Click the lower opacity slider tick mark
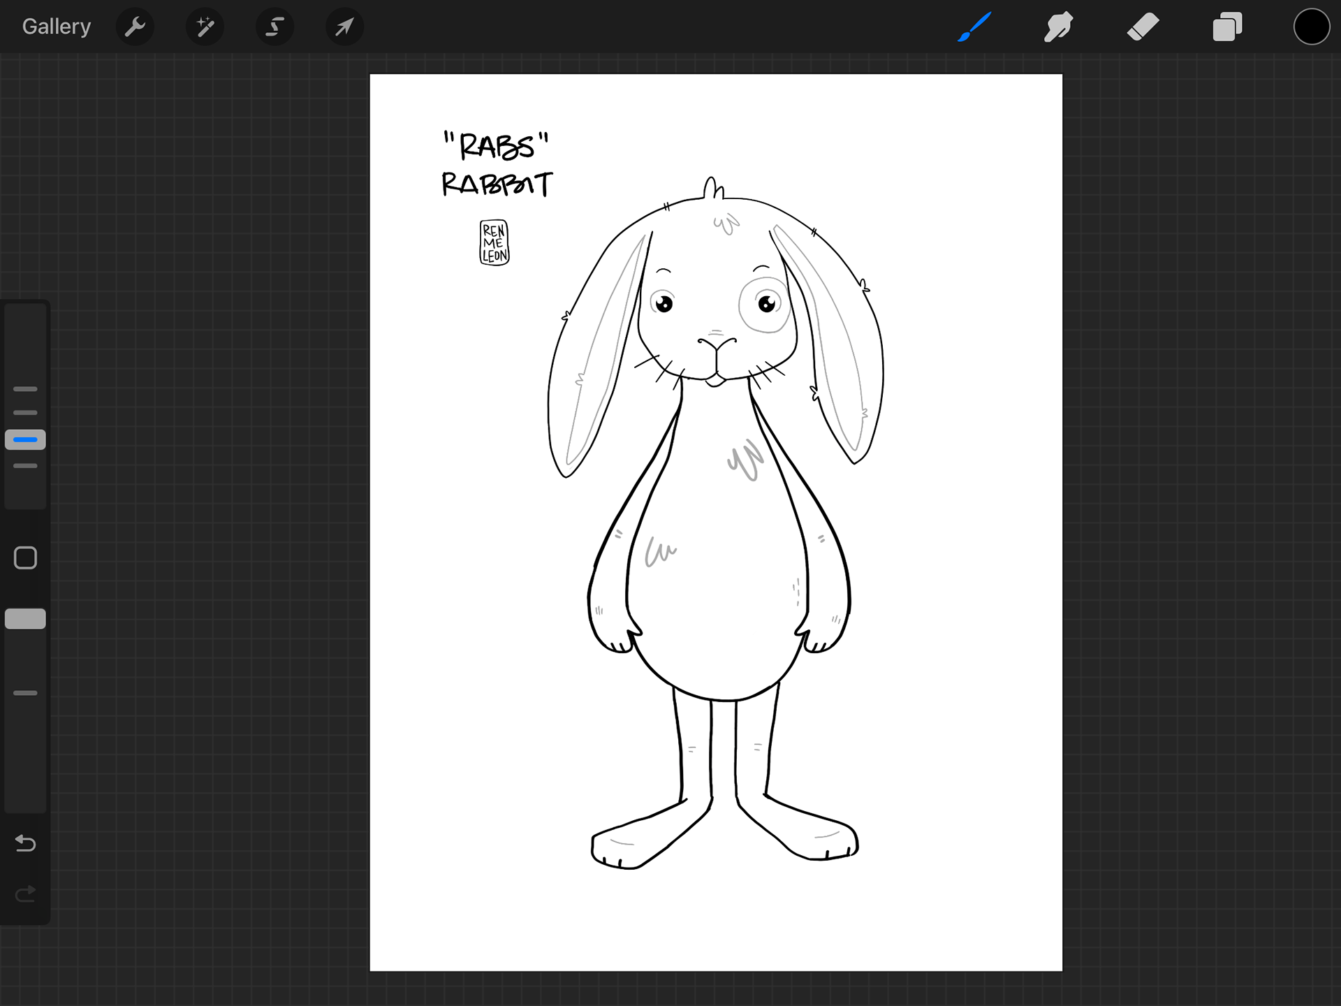 pos(25,693)
